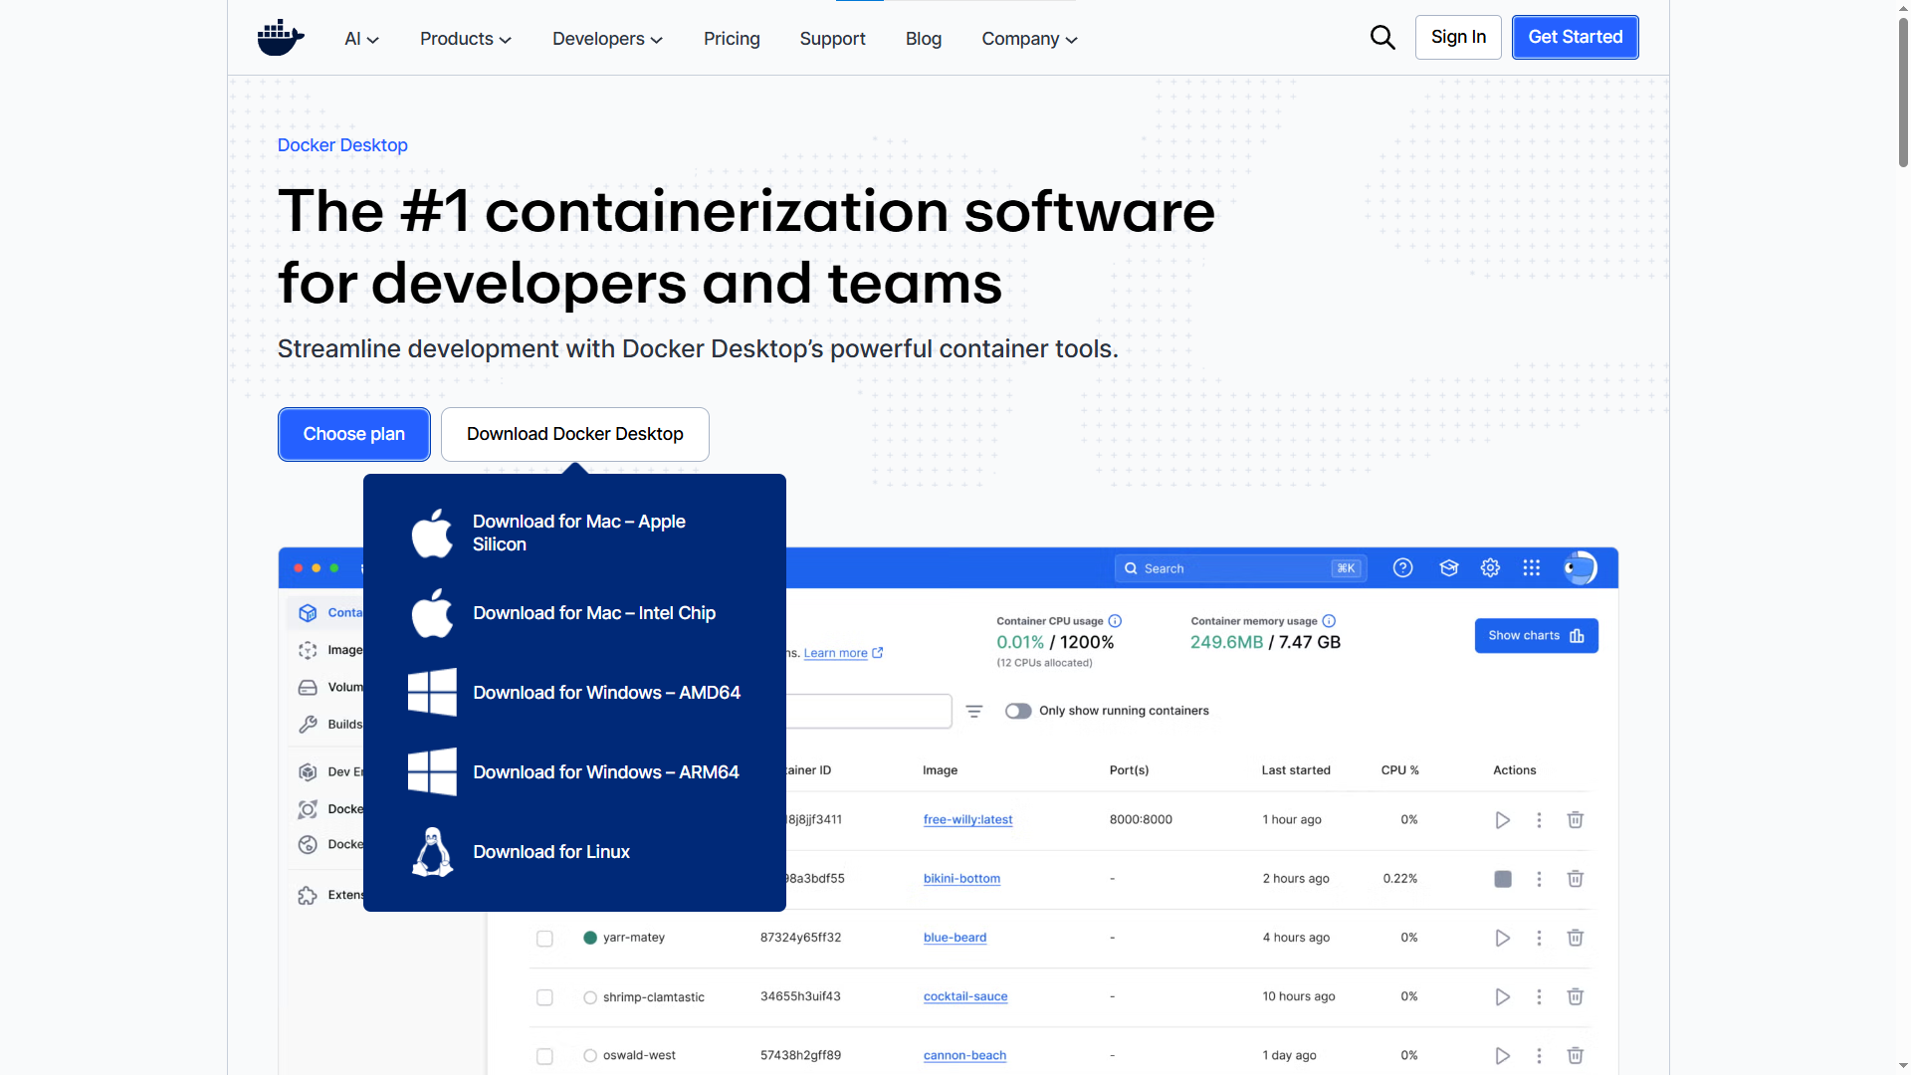This screenshot has width=1911, height=1075.
Task: Open the Blog page
Action: point(924,39)
